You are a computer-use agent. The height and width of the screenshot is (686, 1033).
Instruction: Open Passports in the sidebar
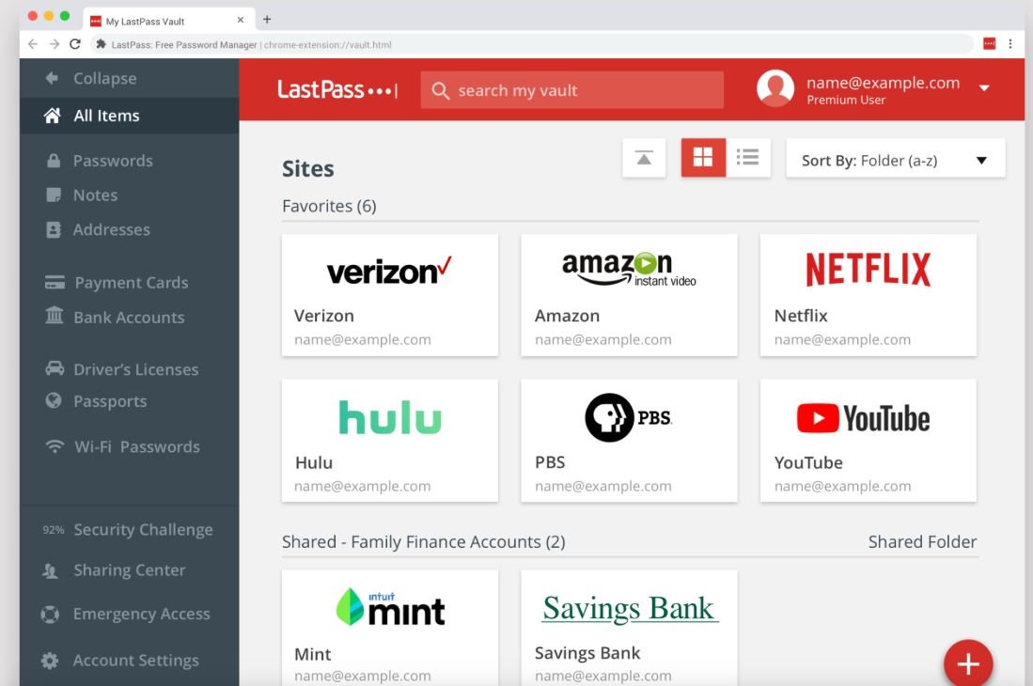coord(110,401)
